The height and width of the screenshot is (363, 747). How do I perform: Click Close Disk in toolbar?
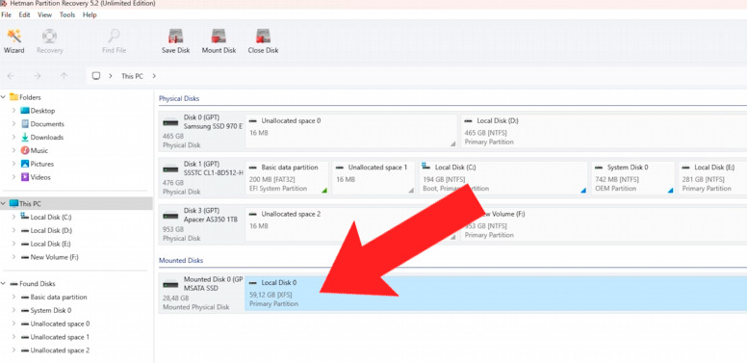[263, 41]
